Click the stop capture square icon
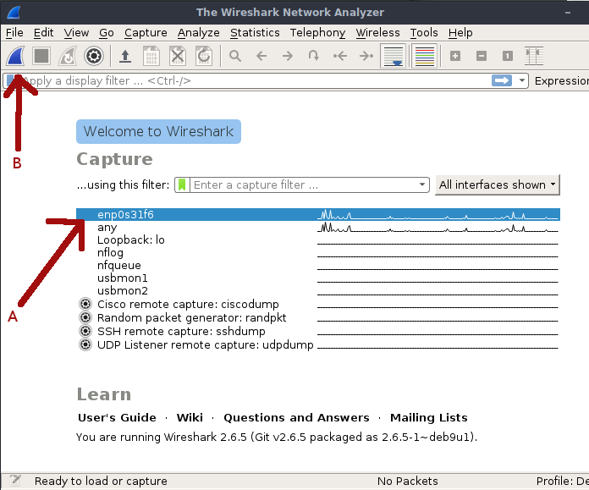The width and height of the screenshot is (589, 490). pos(41,57)
